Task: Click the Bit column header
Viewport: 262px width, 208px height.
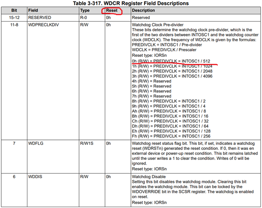Action: tap(14, 10)
